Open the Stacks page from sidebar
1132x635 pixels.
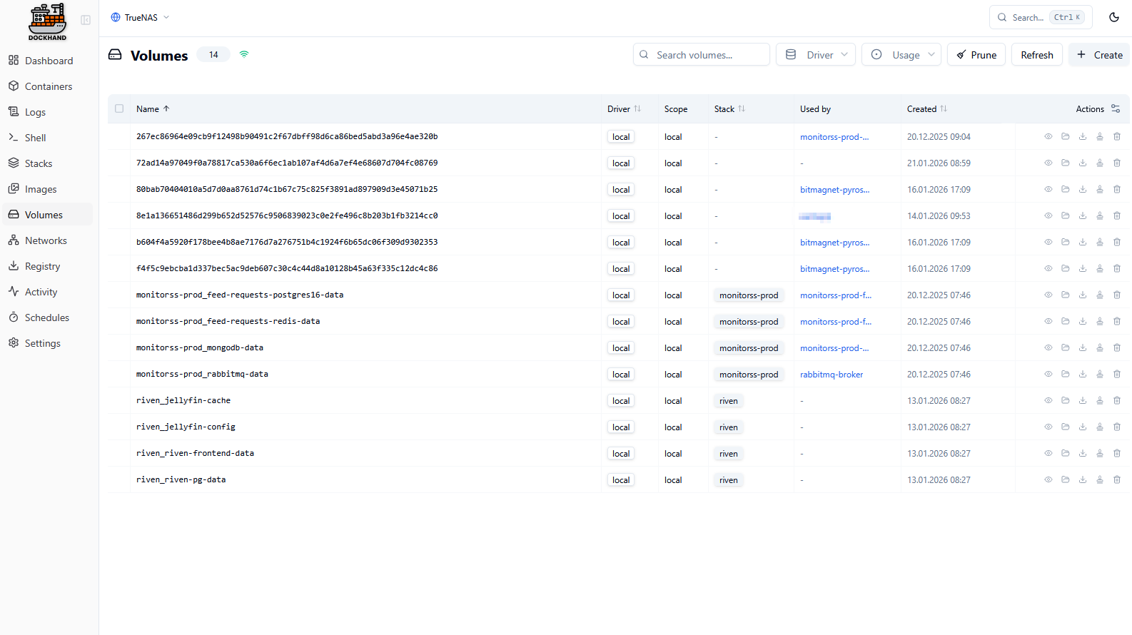point(39,163)
